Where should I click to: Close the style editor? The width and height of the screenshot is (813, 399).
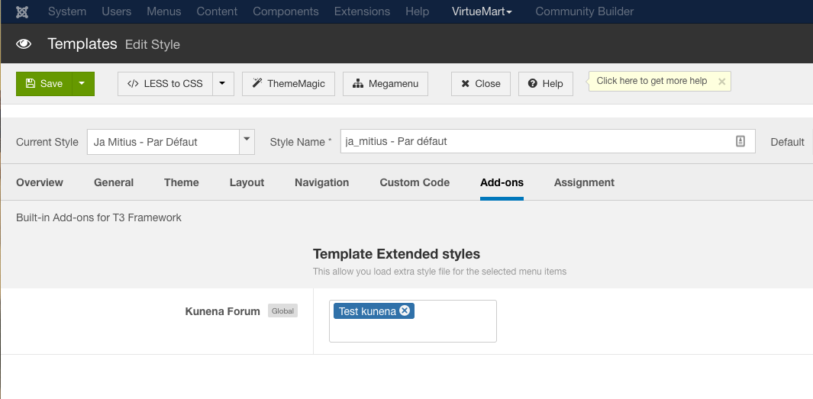[481, 84]
